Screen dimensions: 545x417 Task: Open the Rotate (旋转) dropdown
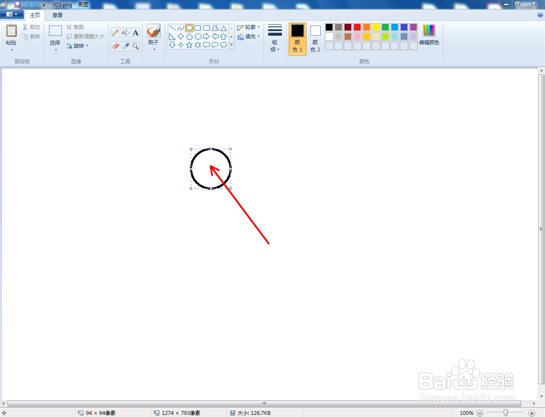click(77, 46)
